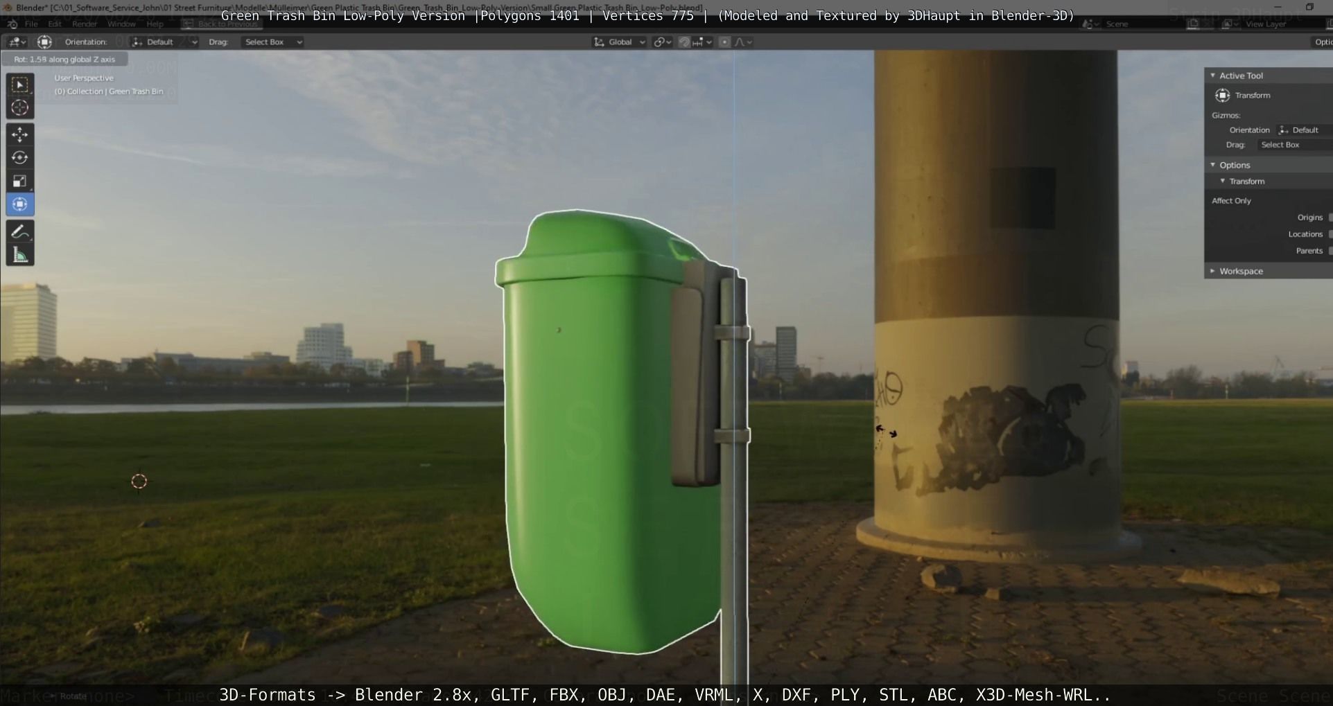Viewport: 1333px width, 706px height.
Task: Enable Affect Only Parents checkbox
Action: pos(1330,251)
